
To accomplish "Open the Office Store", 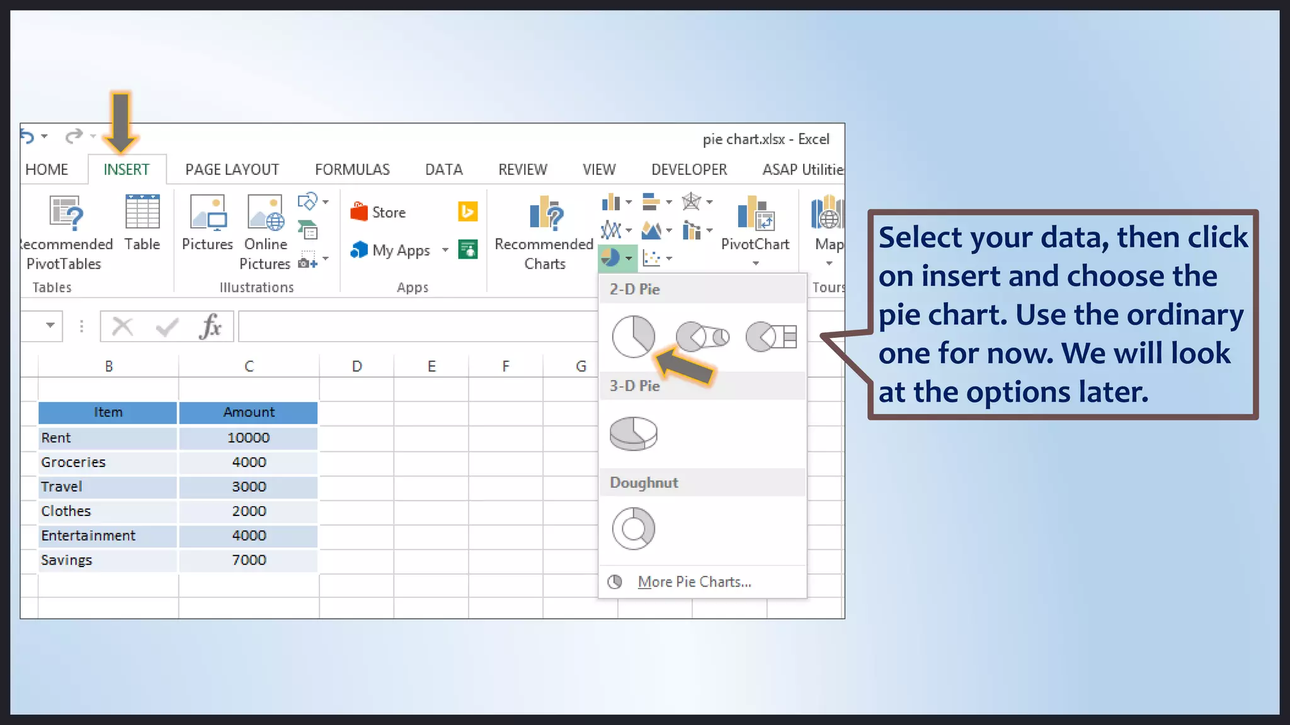I will coord(379,212).
